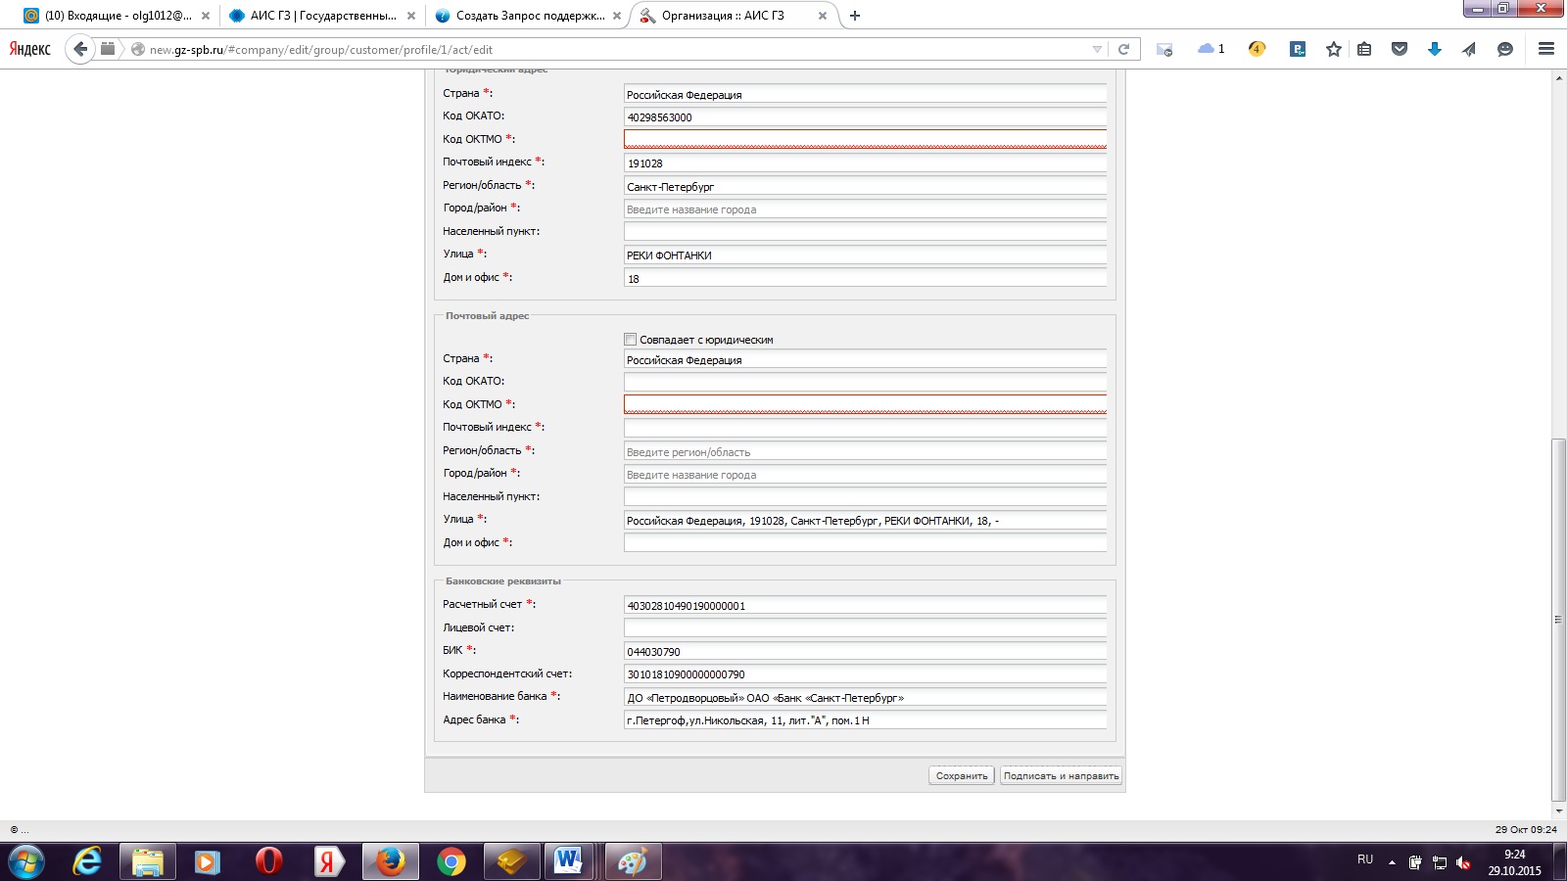This screenshot has width=1567, height=881.
Task: Open Windows Explorer from the taskbar
Action: point(147,861)
